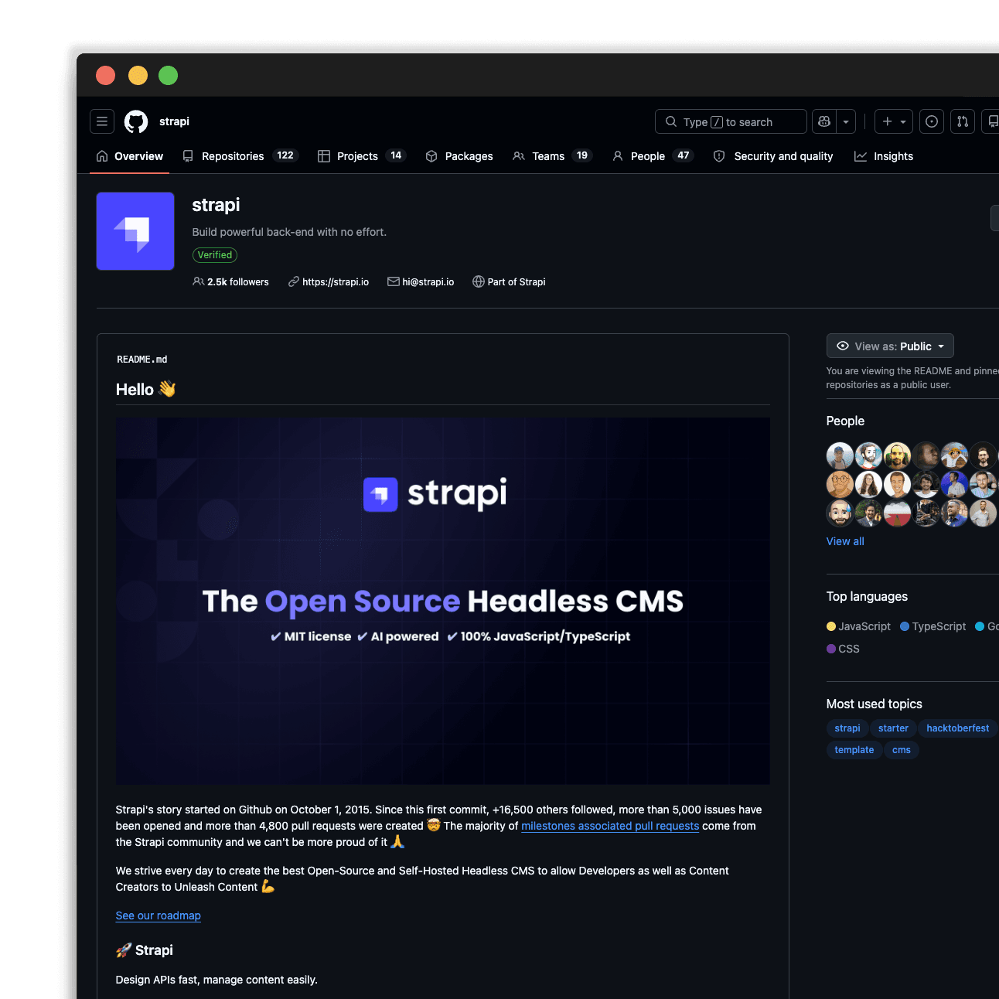Switch to the People tab
The height and width of the screenshot is (999, 999).
tap(653, 156)
